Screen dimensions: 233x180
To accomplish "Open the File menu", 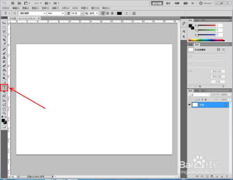I will click(x=6, y=8).
